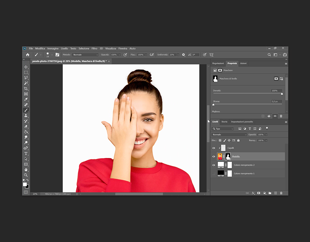Go to Home screen icon
Viewport: 310px width, 242px height.
tap(28, 55)
